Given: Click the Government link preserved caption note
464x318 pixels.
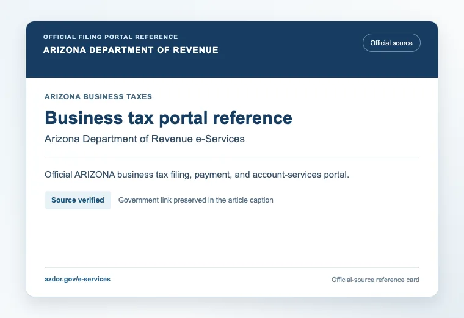Looking at the screenshot, I should click(196, 200).
